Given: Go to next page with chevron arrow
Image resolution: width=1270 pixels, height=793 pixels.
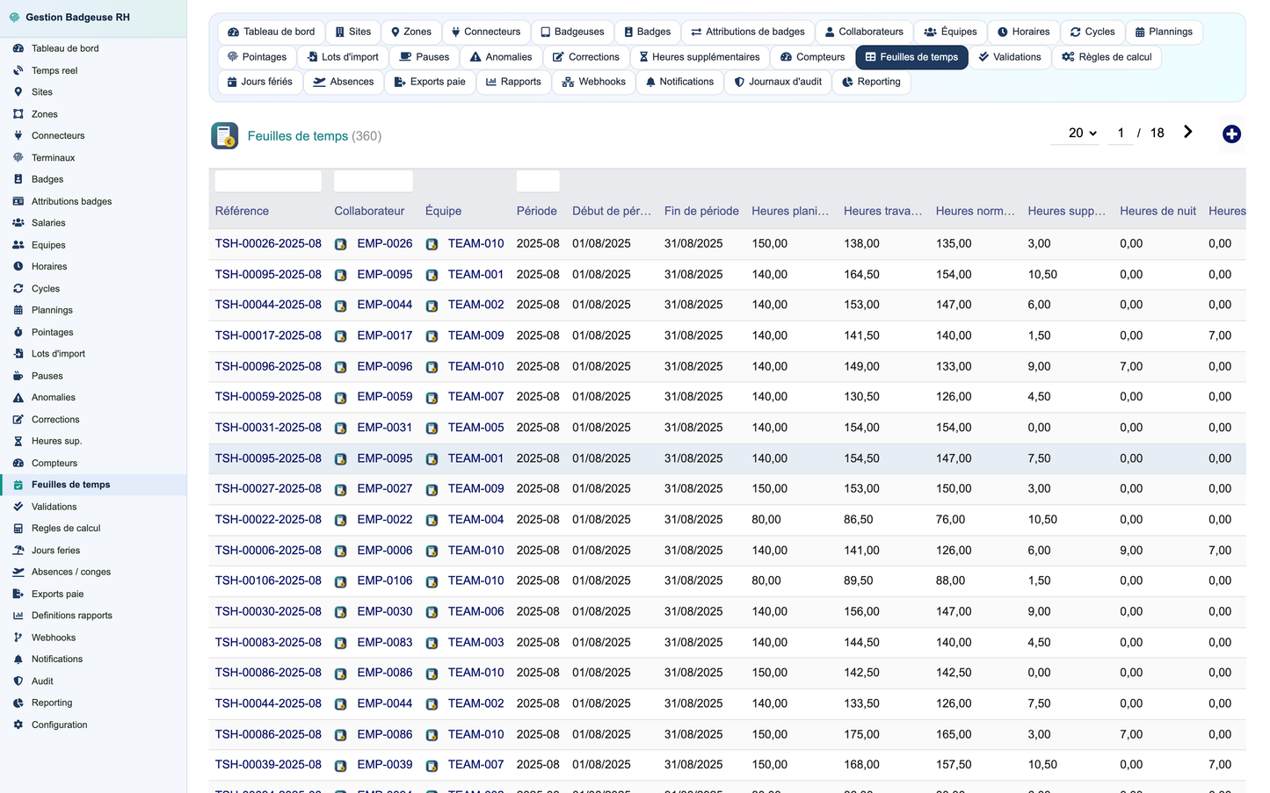Looking at the screenshot, I should click(x=1187, y=132).
